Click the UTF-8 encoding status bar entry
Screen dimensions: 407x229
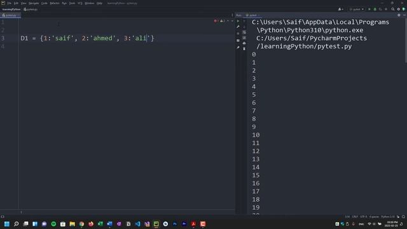(x=363, y=216)
